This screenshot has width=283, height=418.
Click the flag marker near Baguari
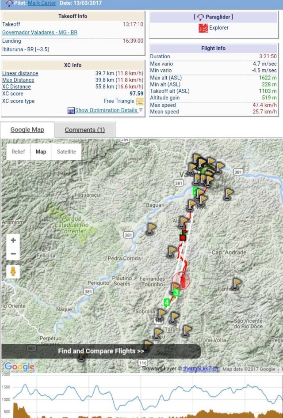[x=152, y=228]
